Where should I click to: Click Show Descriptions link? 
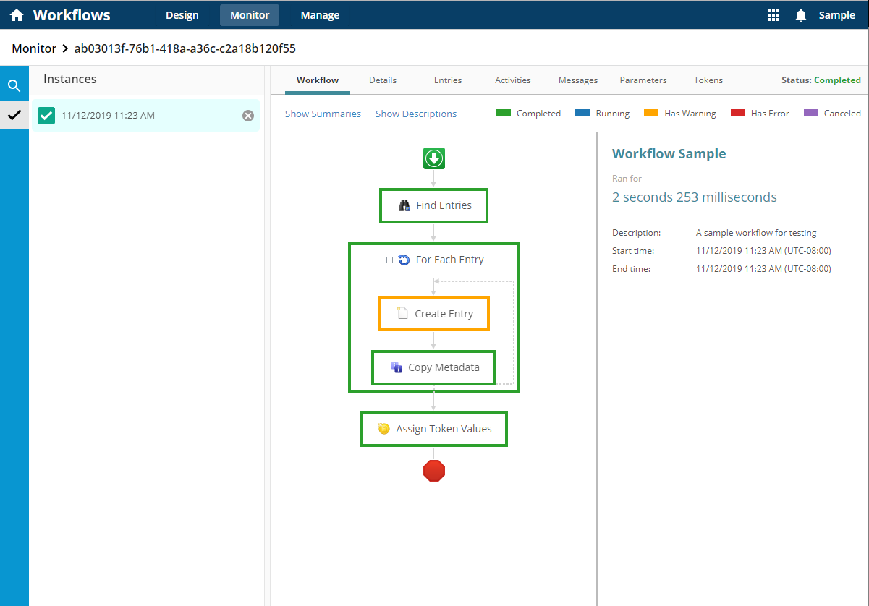pyautogui.click(x=416, y=114)
